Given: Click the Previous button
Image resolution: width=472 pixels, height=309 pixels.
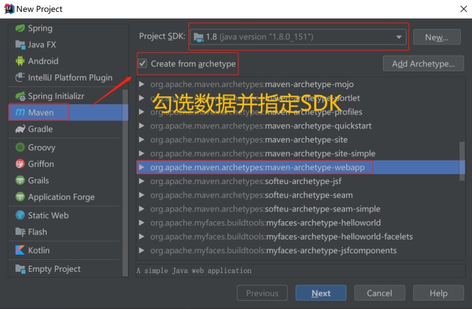Looking at the screenshot, I should (262, 293).
